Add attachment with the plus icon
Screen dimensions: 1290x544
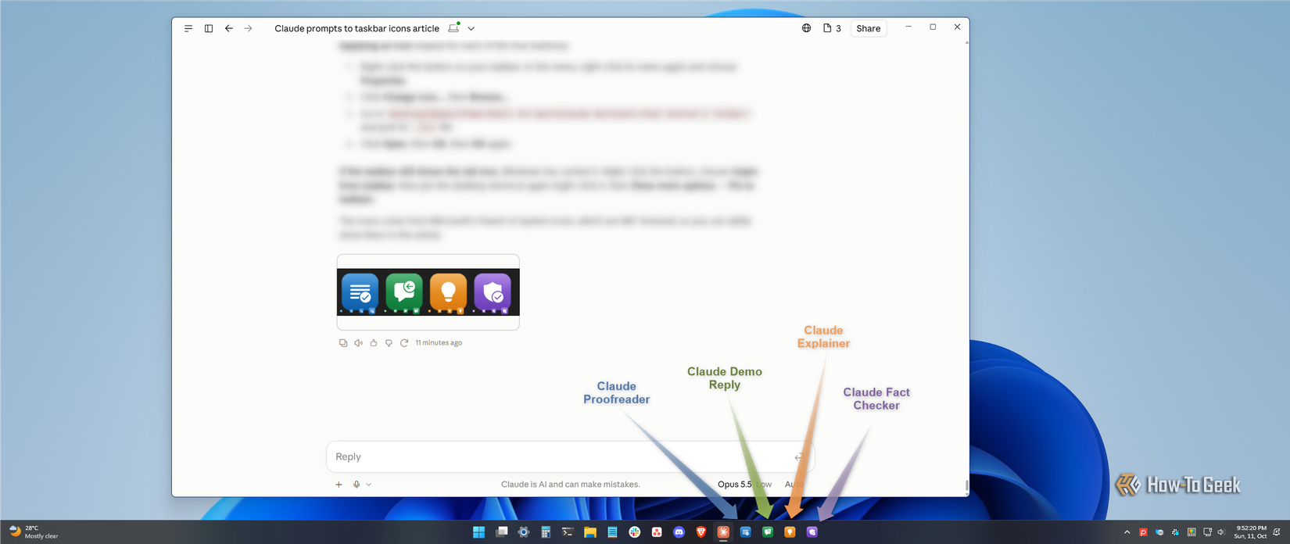pos(339,485)
